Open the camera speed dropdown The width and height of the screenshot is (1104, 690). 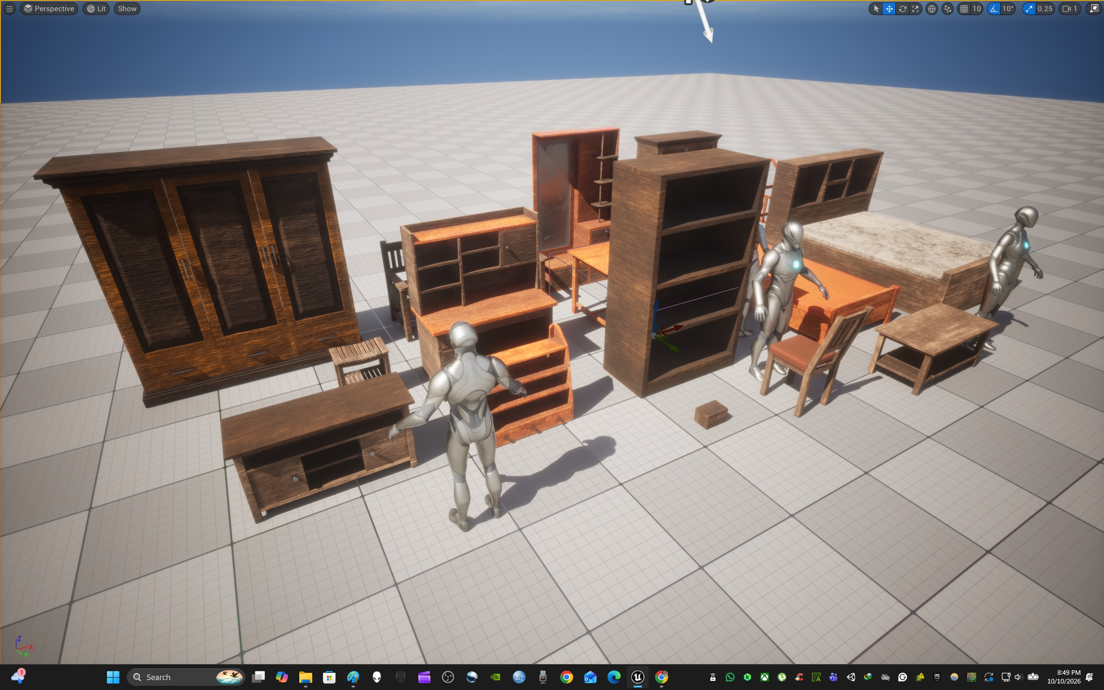(1070, 9)
